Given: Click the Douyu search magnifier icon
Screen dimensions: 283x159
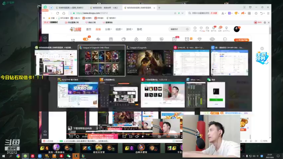Looking at the screenshot, I should [x=187, y=29].
